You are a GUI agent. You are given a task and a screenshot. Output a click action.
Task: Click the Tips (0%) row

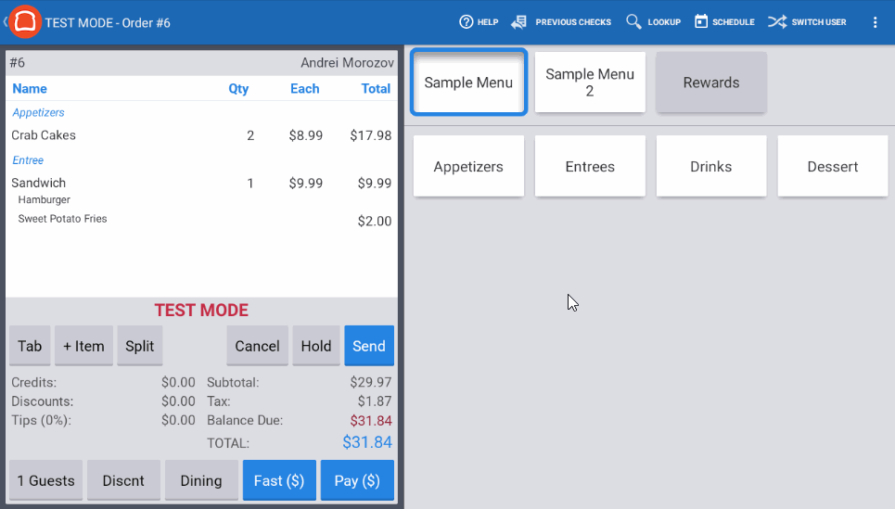tap(103, 421)
